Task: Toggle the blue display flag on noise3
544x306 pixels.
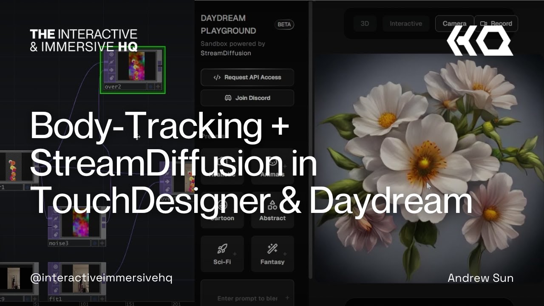Action: coord(95,243)
